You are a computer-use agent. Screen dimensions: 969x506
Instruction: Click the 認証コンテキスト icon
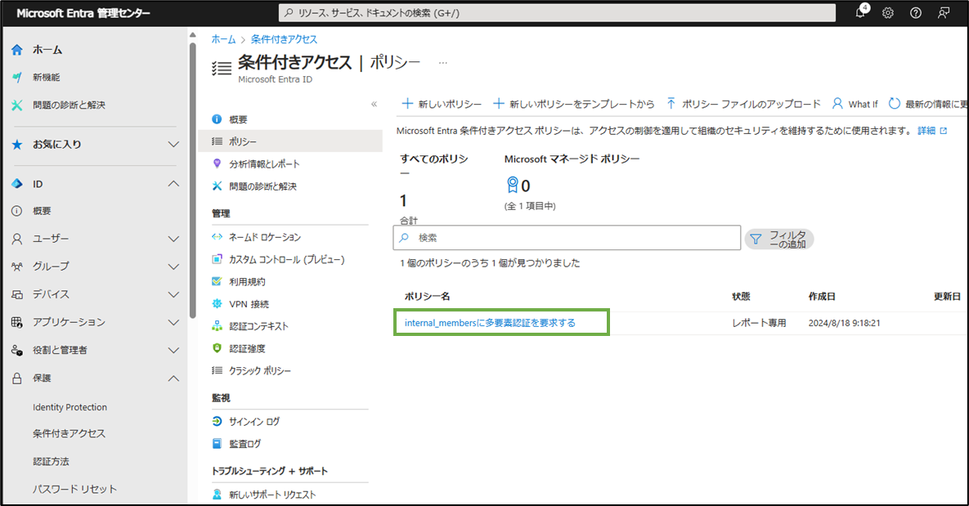(217, 325)
